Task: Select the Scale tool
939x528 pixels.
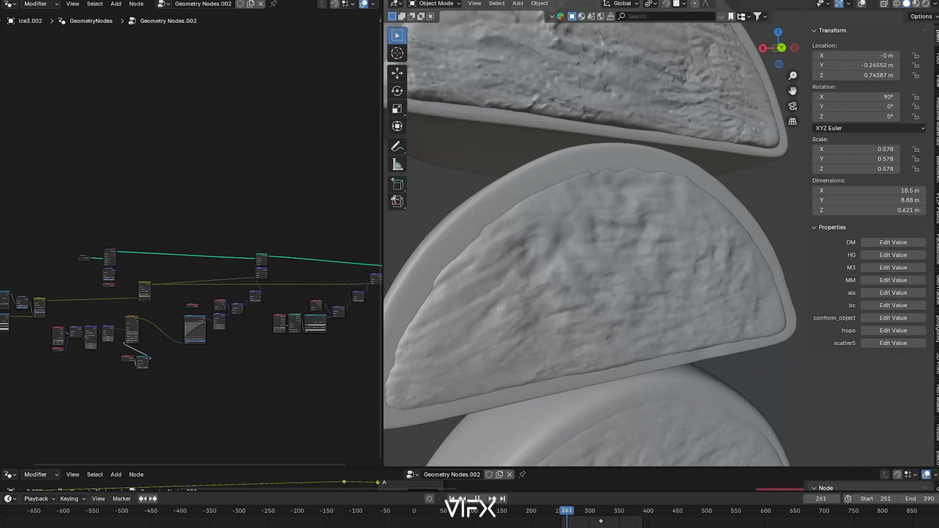Action: [x=397, y=109]
